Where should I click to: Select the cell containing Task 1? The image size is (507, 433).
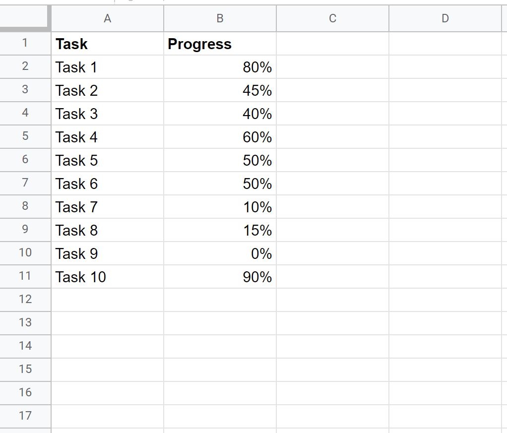107,67
